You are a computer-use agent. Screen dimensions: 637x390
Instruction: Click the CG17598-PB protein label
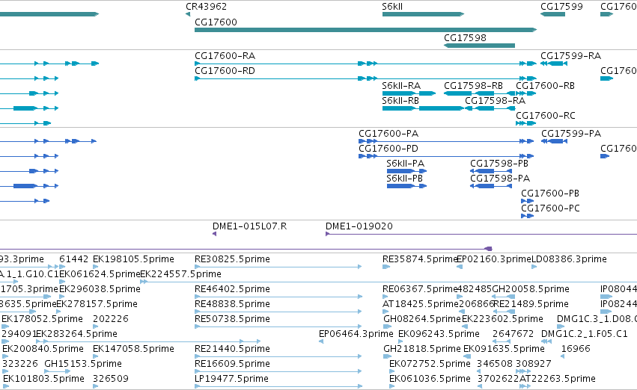click(x=499, y=164)
